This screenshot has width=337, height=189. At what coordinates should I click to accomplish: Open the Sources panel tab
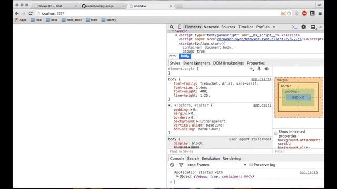228,27
